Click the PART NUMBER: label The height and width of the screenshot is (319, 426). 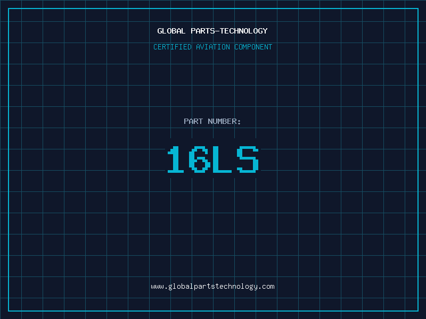(212, 122)
